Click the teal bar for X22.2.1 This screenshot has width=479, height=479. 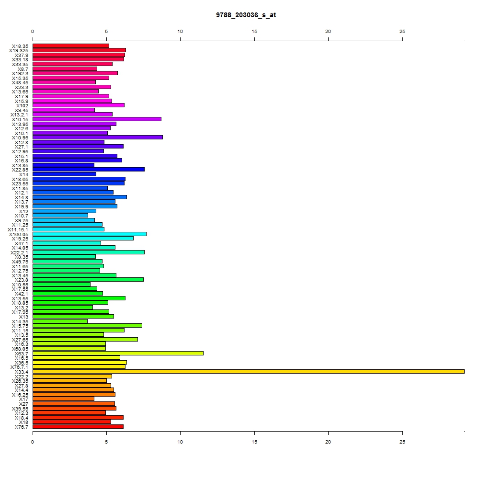coord(89,252)
